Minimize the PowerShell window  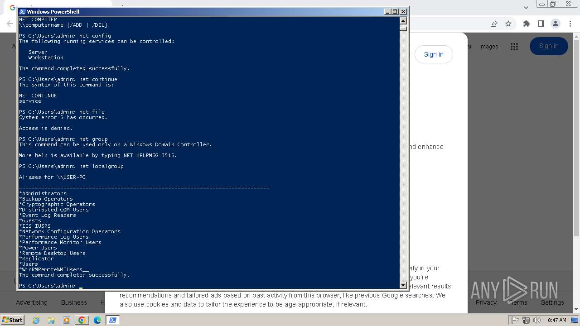pyautogui.click(x=387, y=12)
